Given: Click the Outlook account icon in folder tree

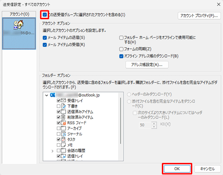Looking at the screenshot, I should tap(53, 95).
